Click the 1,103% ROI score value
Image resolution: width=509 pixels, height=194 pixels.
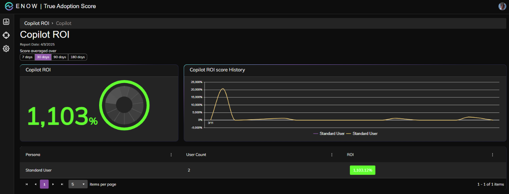62,116
